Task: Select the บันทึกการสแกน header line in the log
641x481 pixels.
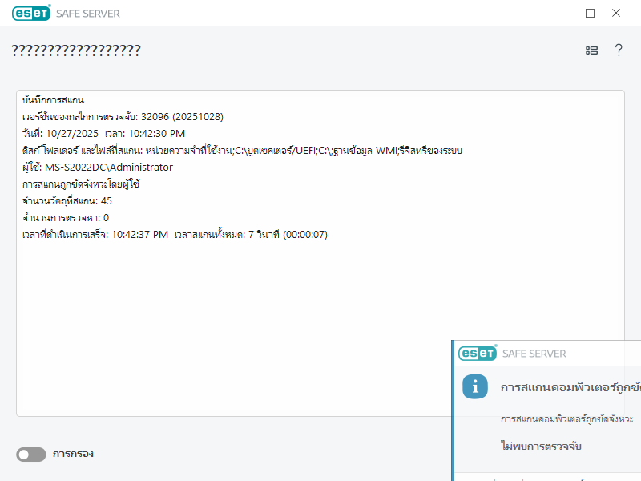Action: point(54,100)
